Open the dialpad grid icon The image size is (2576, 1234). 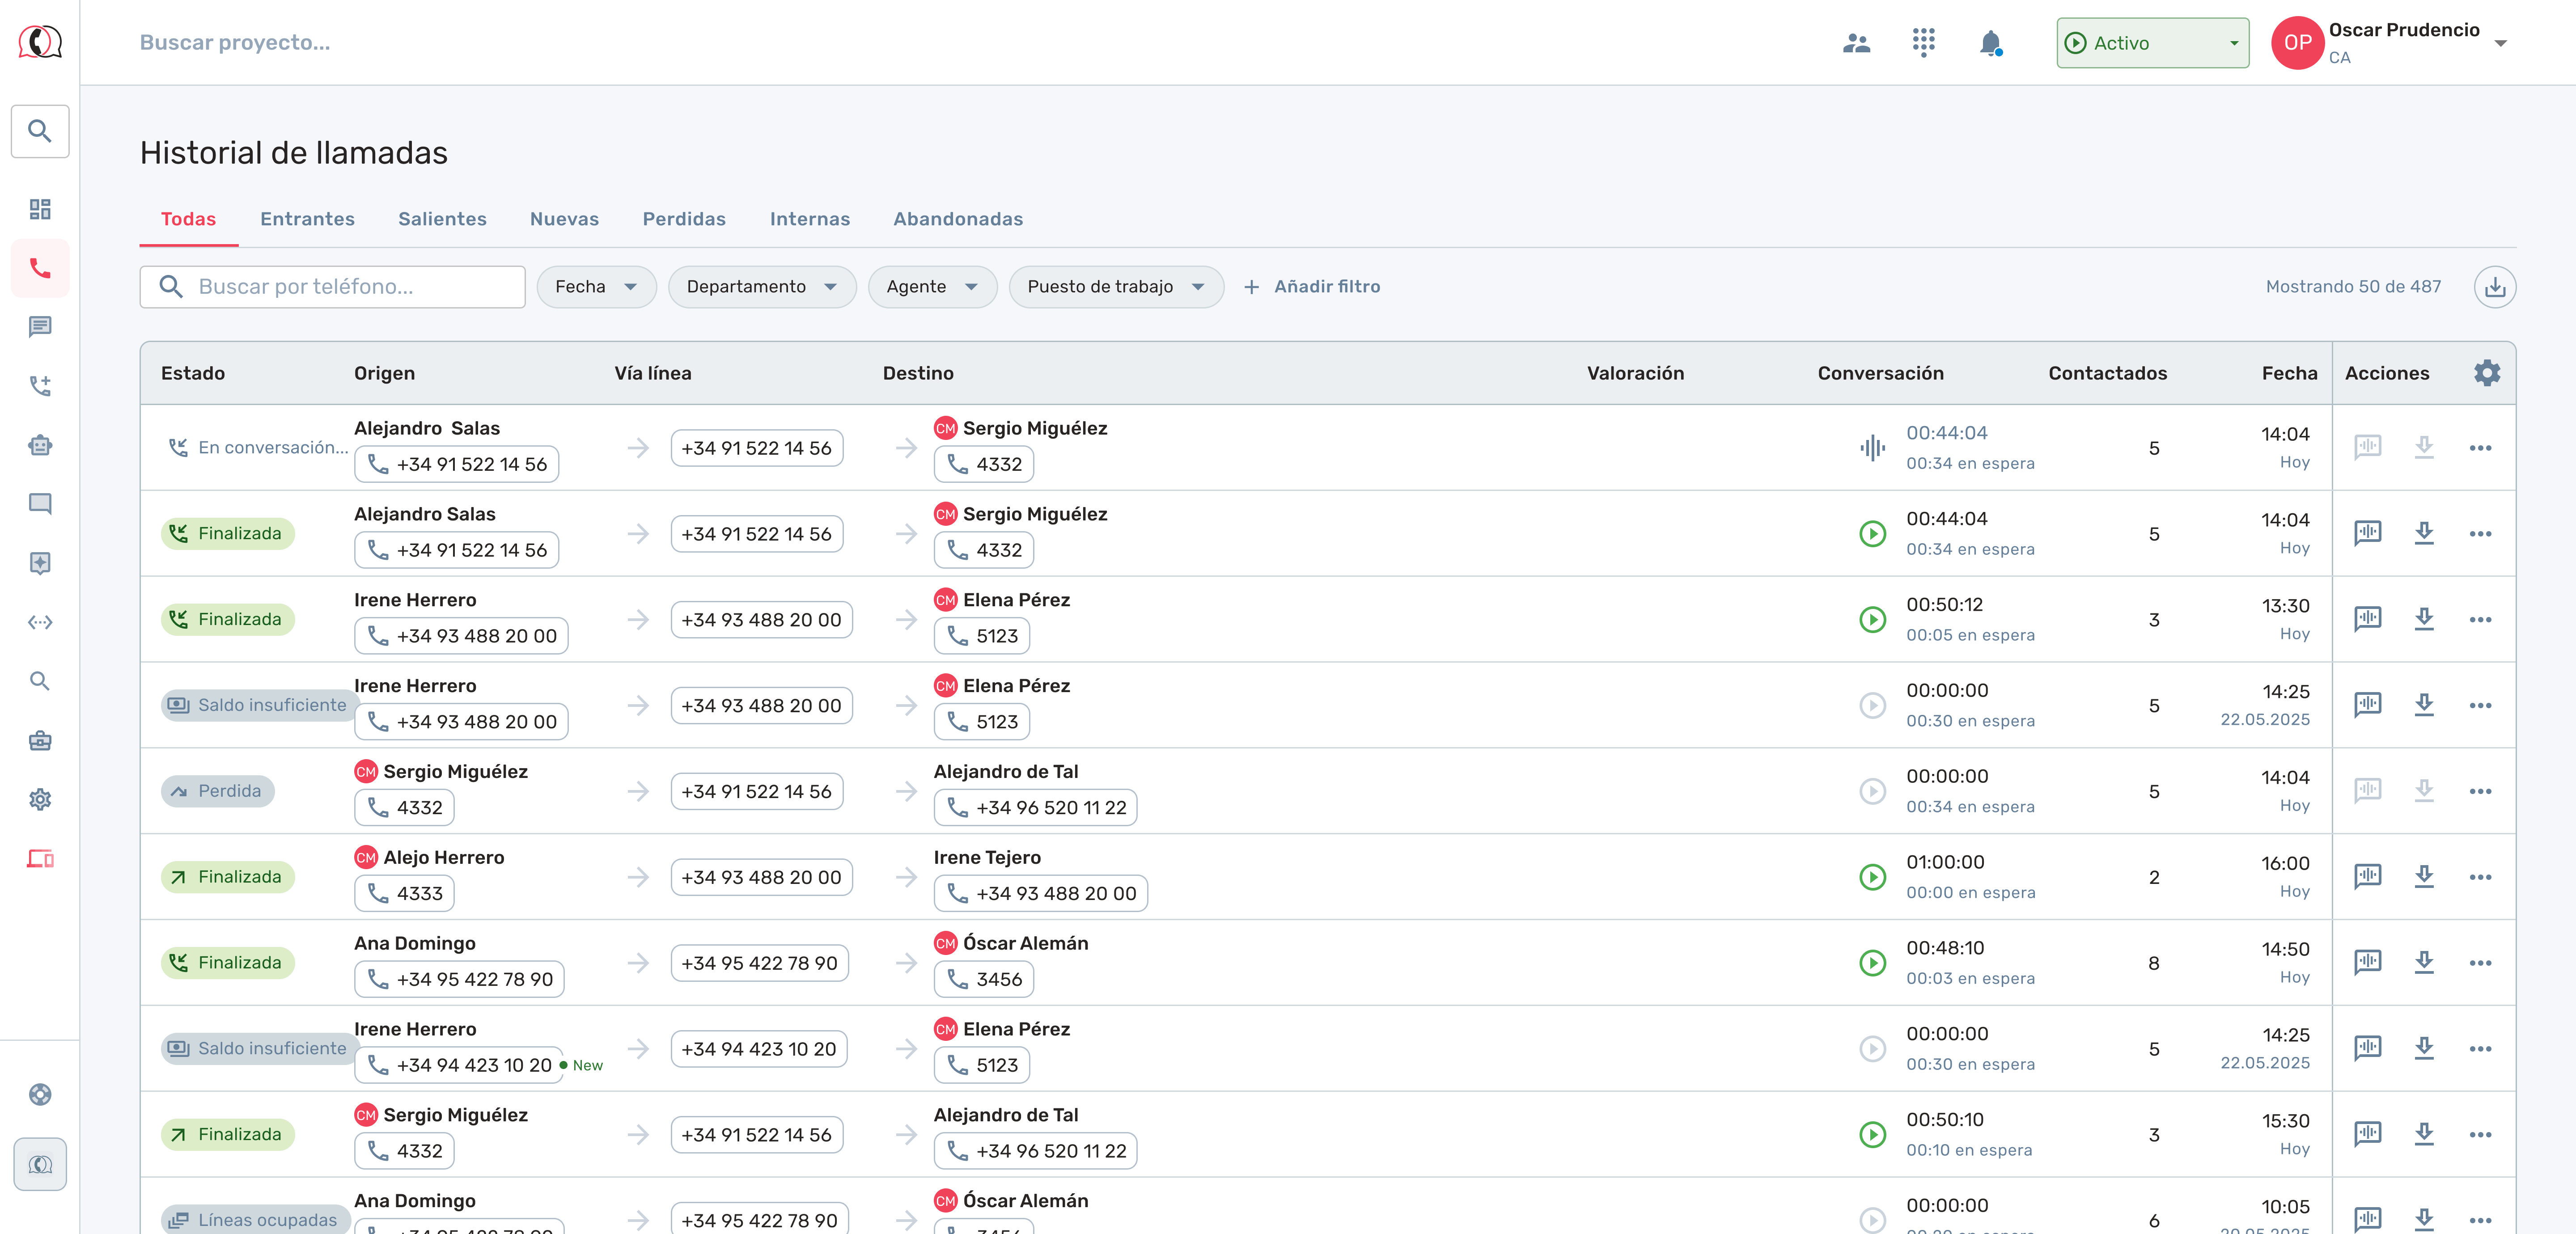(1923, 42)
